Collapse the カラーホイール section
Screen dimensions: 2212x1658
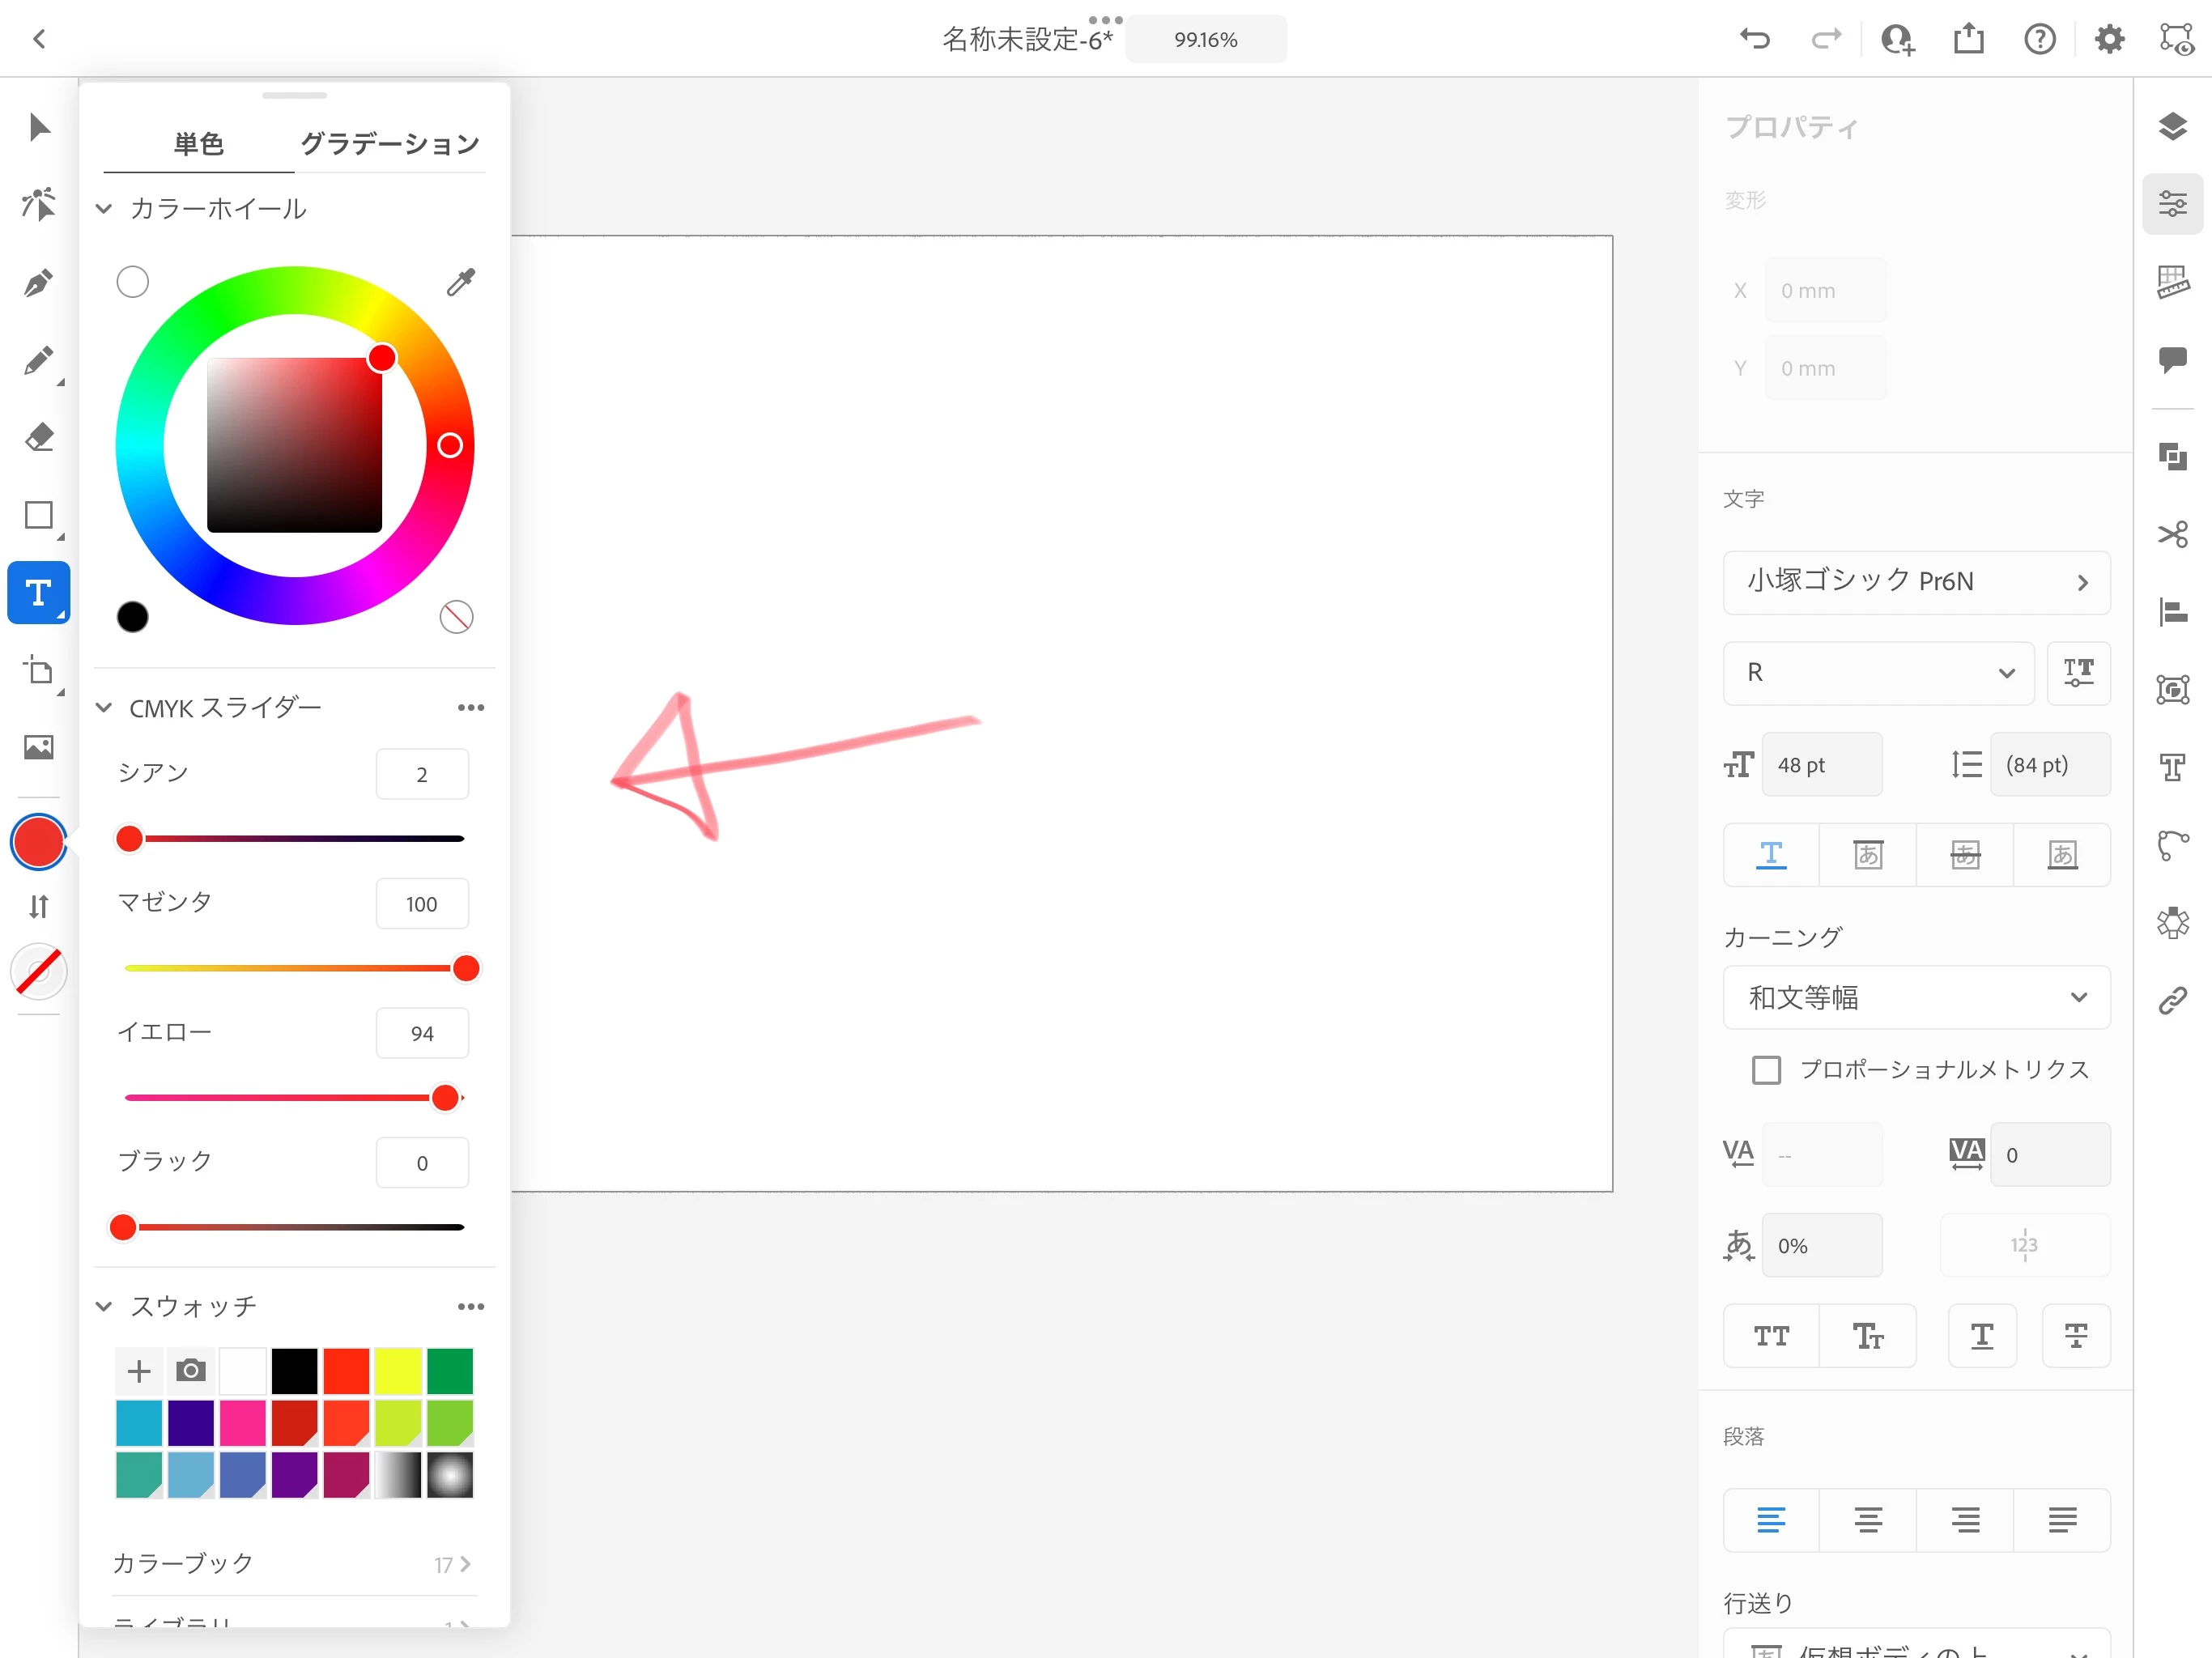tap(104, 209)
